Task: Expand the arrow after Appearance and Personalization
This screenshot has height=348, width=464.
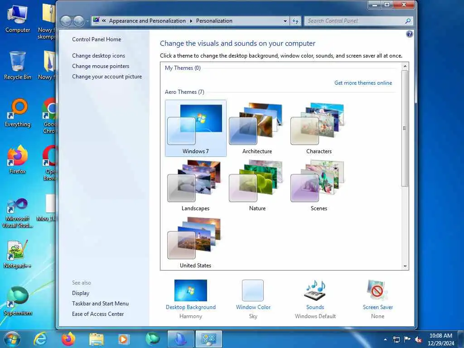Action: [191, 21]
